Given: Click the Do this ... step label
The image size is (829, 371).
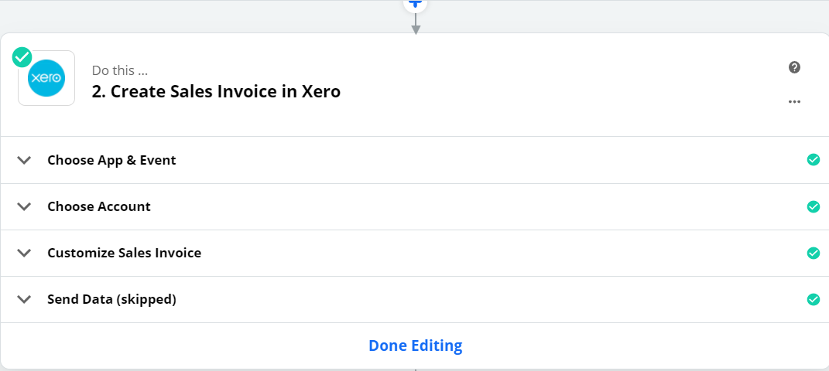Looking at the screenshot, I should [x=120, y=70].
